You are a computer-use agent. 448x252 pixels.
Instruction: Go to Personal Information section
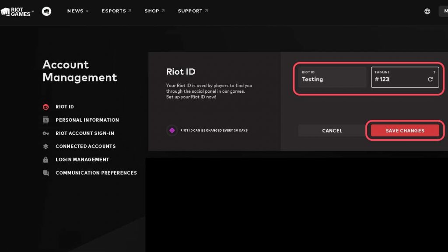(x=87, y=120)
